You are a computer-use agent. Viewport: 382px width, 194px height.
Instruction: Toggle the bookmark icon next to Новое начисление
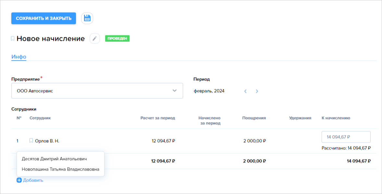(x=13, y=39)
